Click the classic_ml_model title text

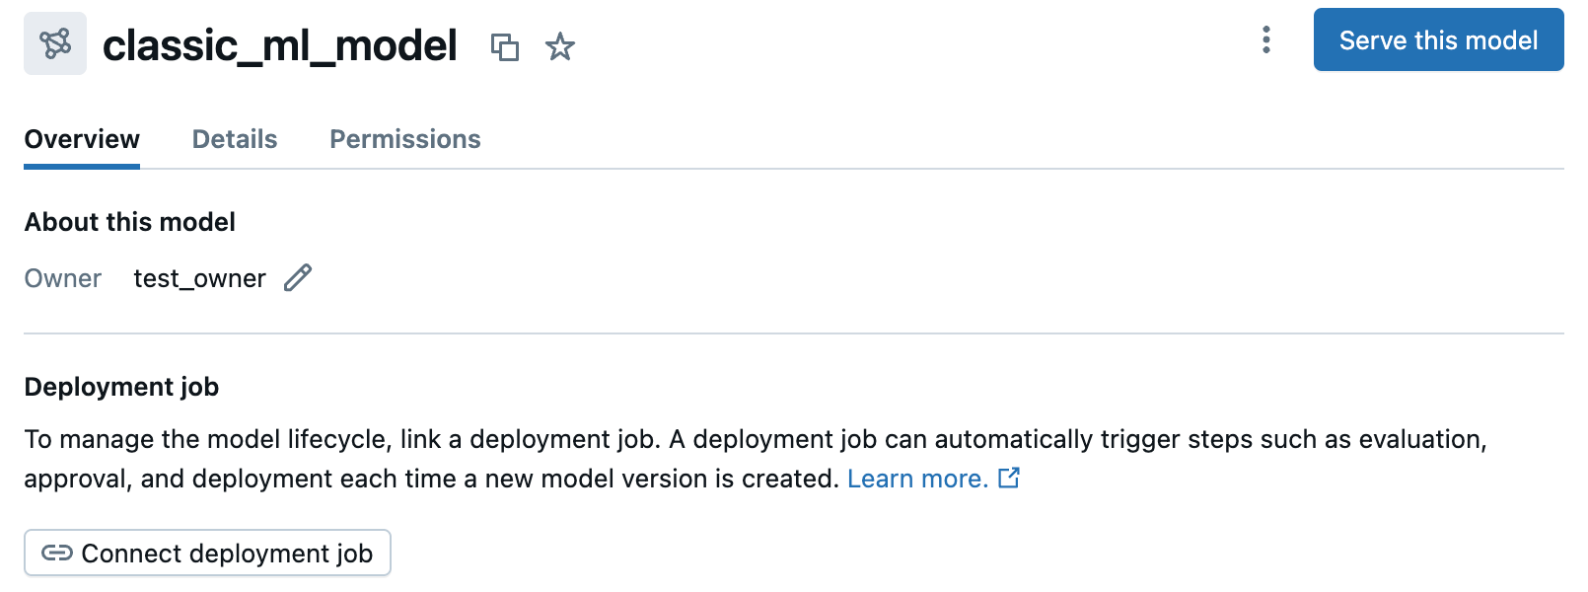point(280,45)
